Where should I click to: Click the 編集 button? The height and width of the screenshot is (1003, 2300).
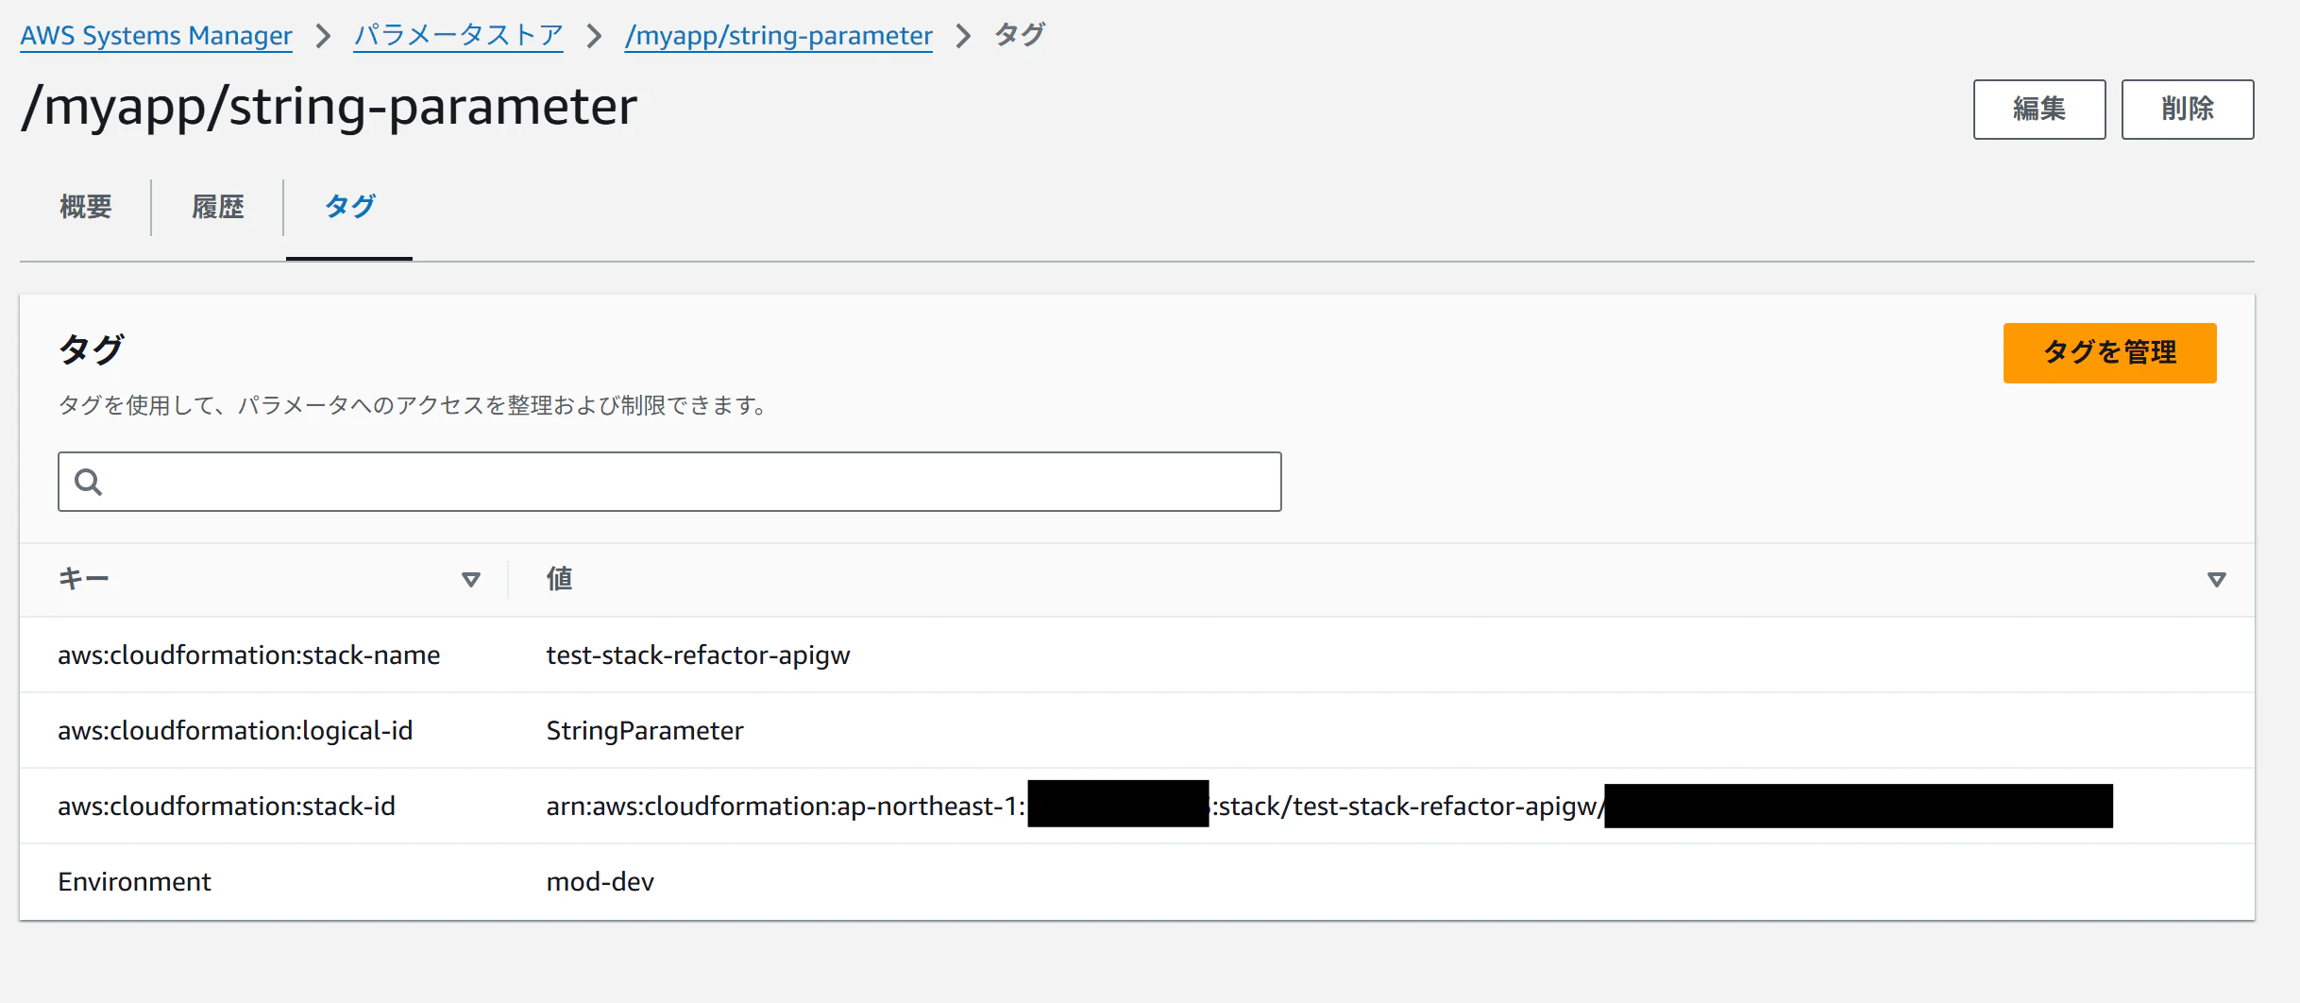click(2039, 110)
